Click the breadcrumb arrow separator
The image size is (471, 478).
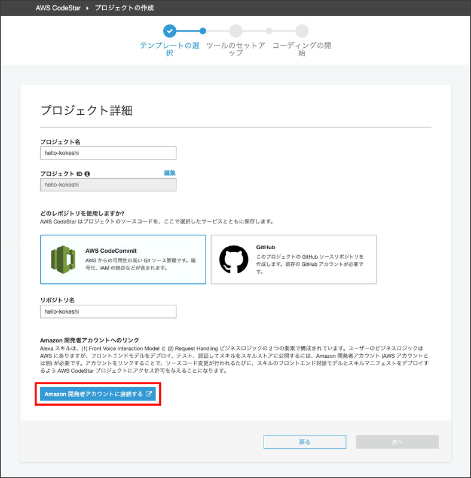pos(87,8)
